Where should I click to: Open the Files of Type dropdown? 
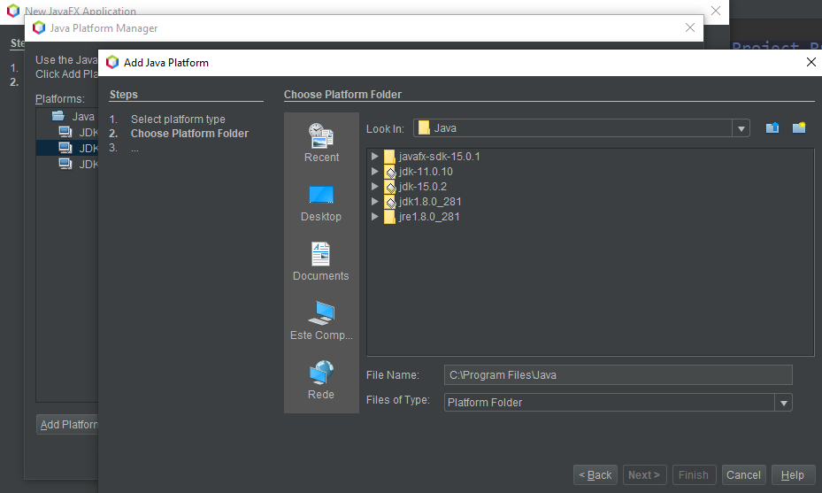click(x=783, y=403)
